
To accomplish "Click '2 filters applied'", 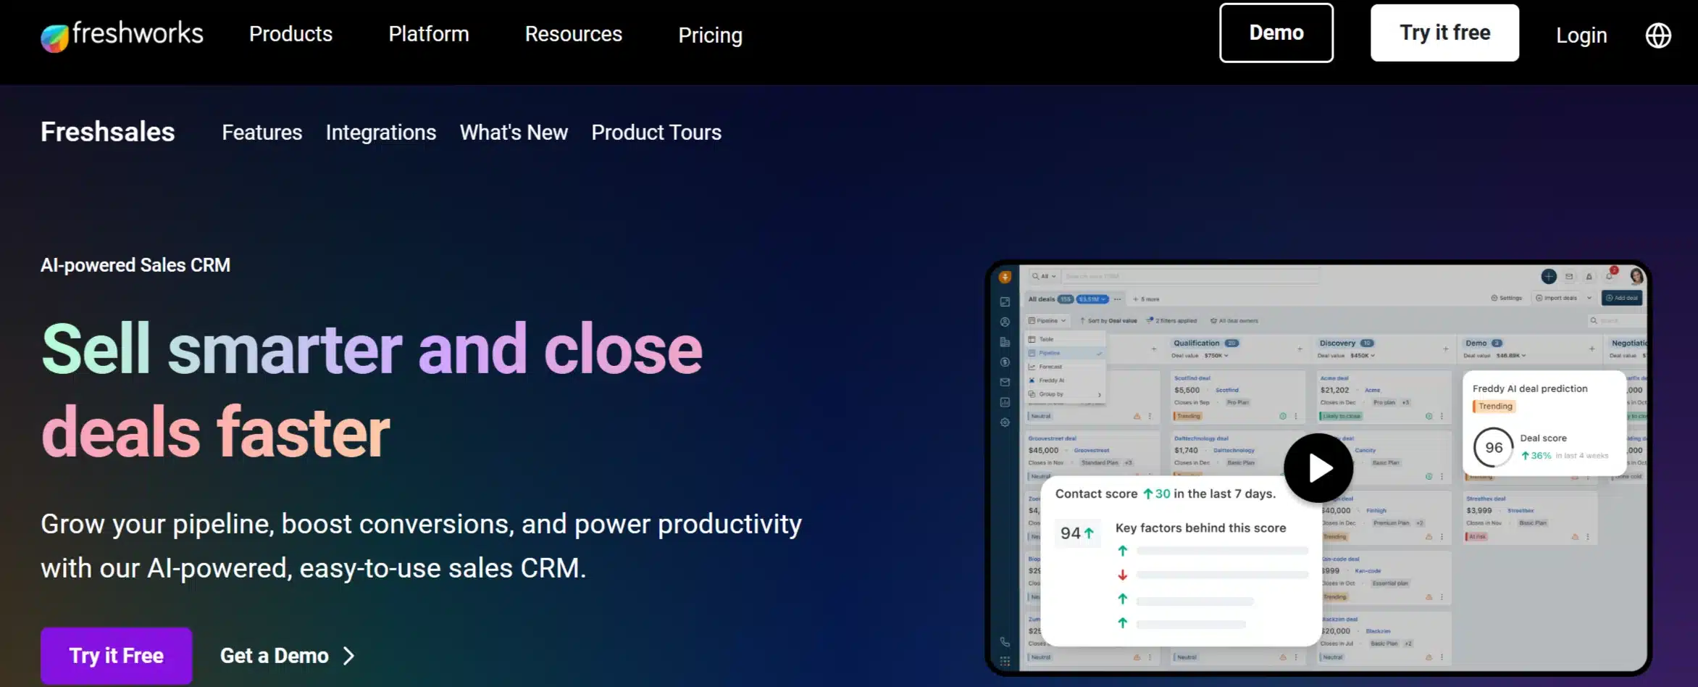I will coord(1172,320).
